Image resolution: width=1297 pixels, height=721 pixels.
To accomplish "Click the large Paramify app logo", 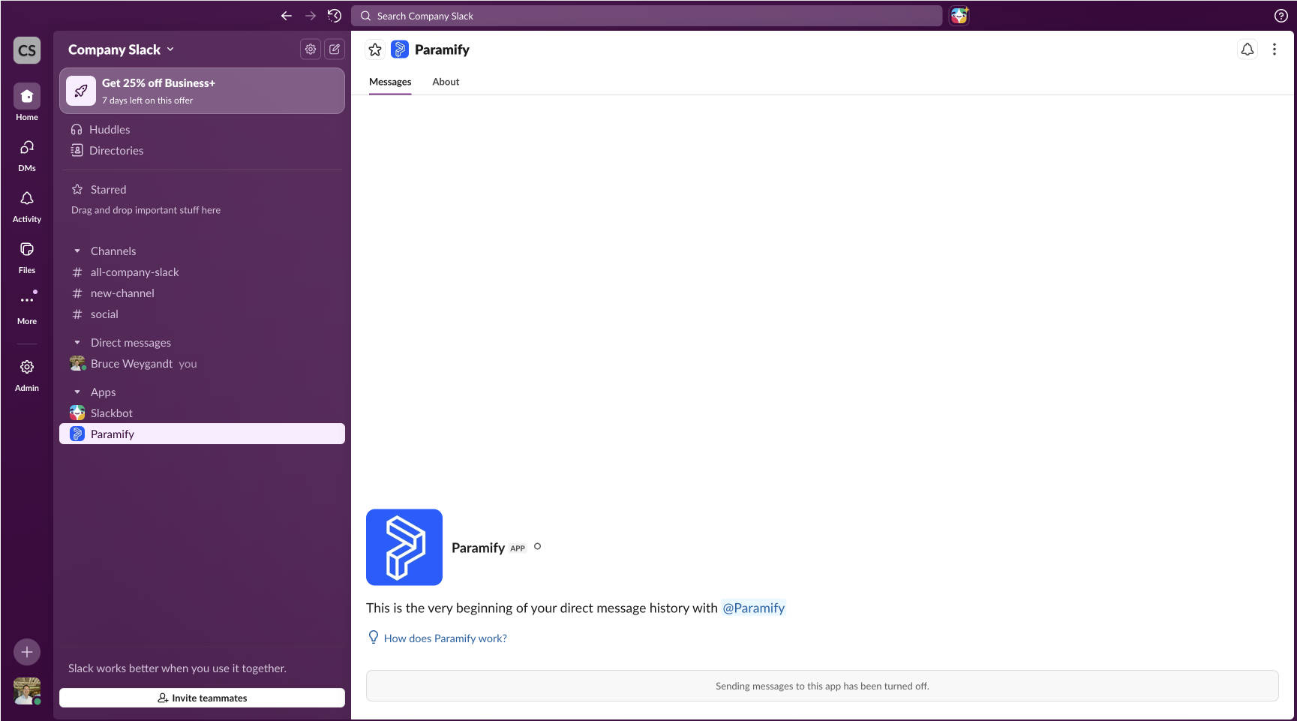I will 404,547.
